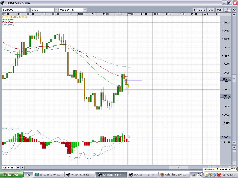Click the chart studies icon beside Sell
238x178 pixels.
pos(226,10)
